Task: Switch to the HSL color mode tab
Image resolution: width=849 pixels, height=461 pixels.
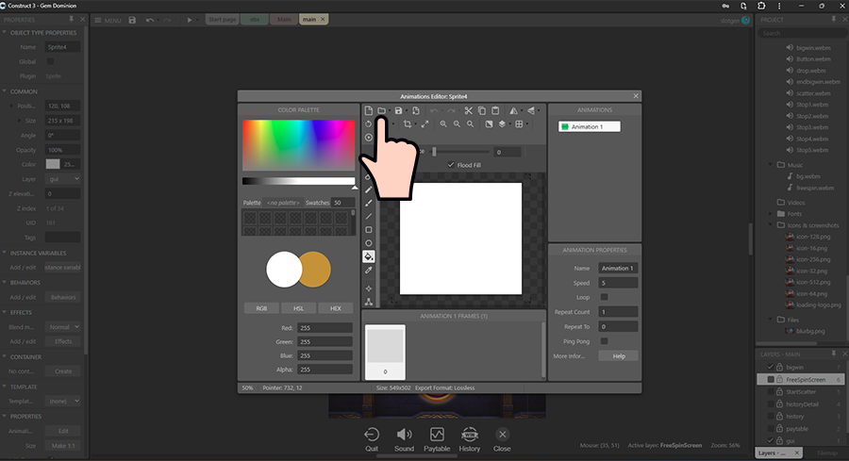Action: [298, 308]
